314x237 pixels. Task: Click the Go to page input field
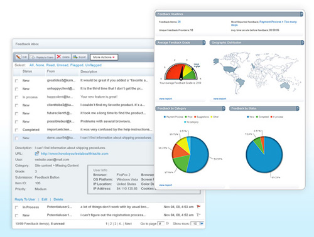(161, 223)
